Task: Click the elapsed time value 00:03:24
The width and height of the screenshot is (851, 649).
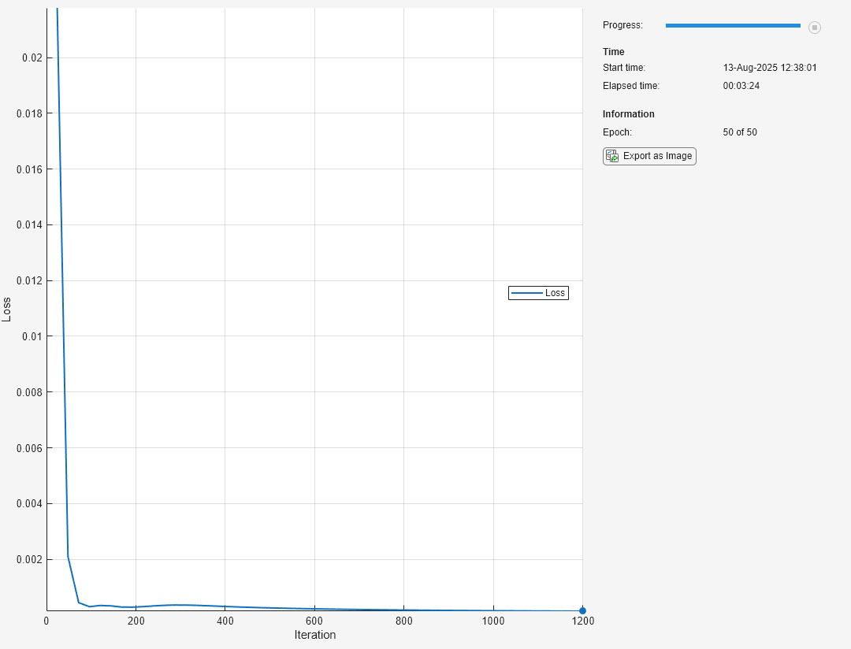Action: (741, 86)
